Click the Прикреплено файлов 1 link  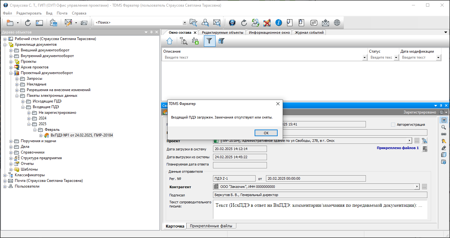[x=398, y=148]
